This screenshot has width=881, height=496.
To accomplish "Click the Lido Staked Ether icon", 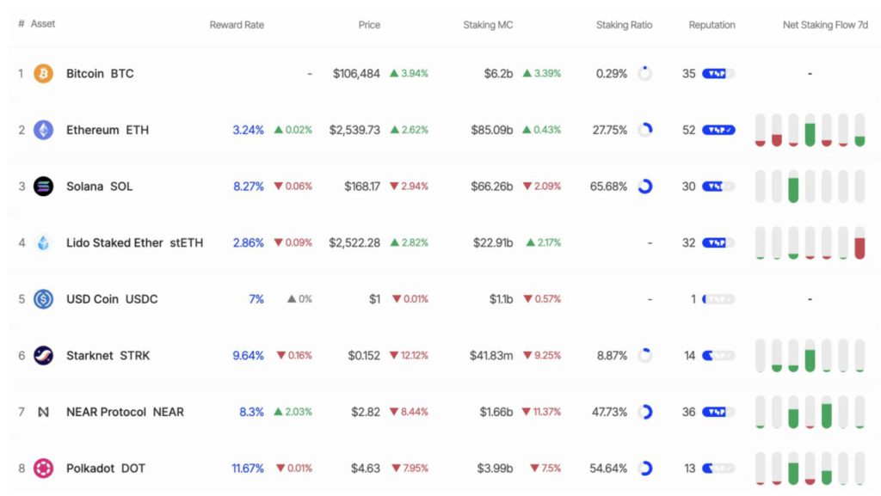I will point(43,243).
